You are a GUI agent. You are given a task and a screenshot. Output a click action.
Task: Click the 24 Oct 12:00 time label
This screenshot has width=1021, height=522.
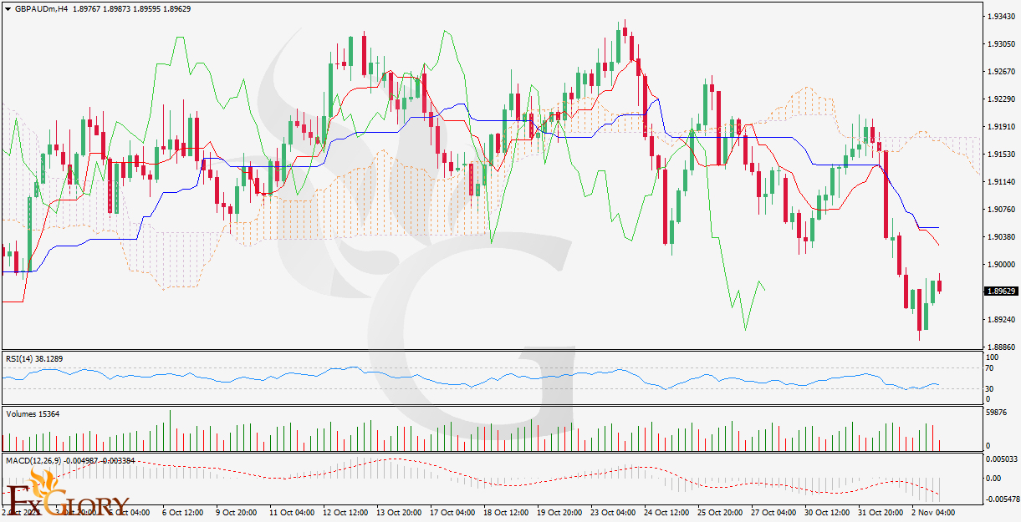[667, 511]
